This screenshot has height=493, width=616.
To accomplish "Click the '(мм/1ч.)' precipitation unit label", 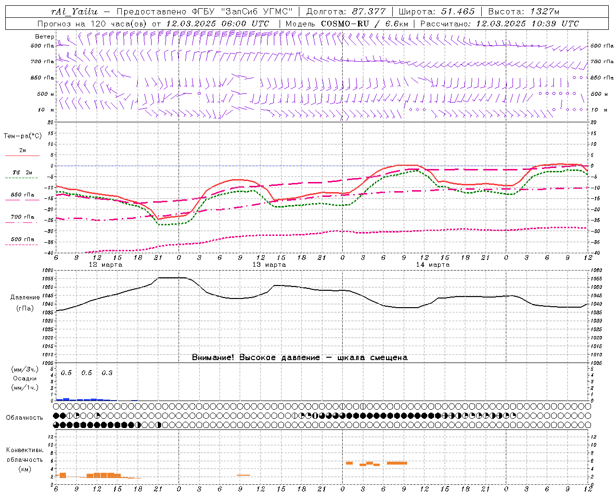I will click(x=25, y=388).
